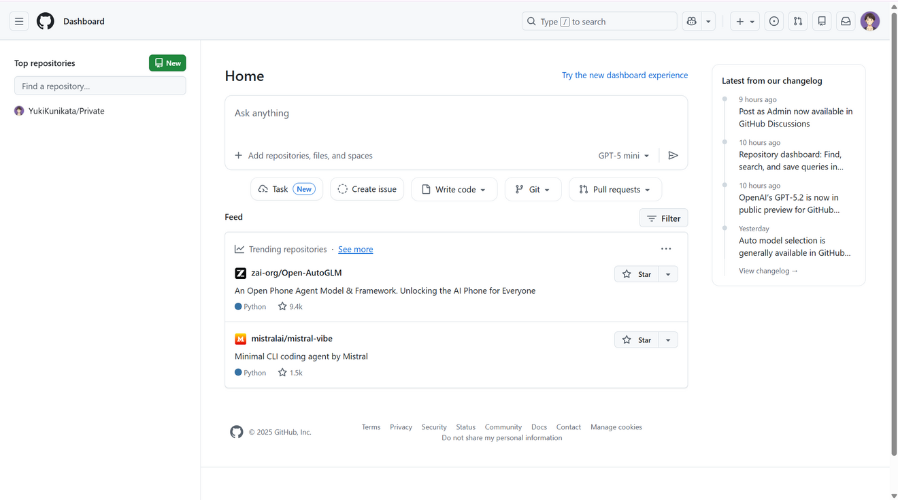Open the Issues icon in header

[774, 22]
